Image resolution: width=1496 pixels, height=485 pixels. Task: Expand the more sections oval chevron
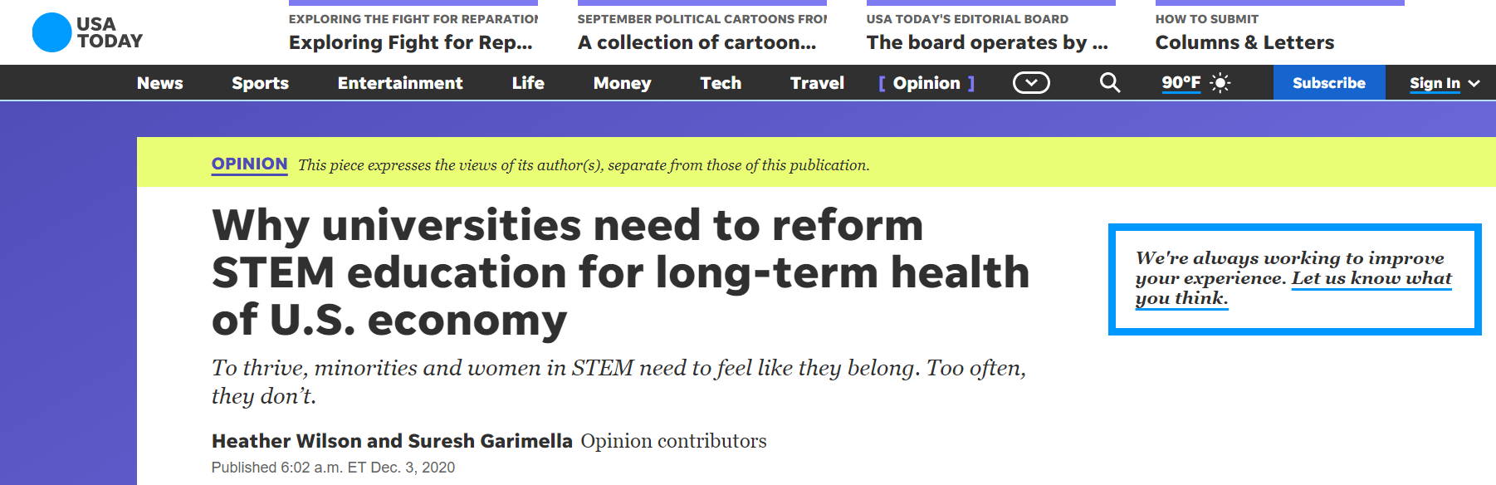click(x=1031, y=82)
